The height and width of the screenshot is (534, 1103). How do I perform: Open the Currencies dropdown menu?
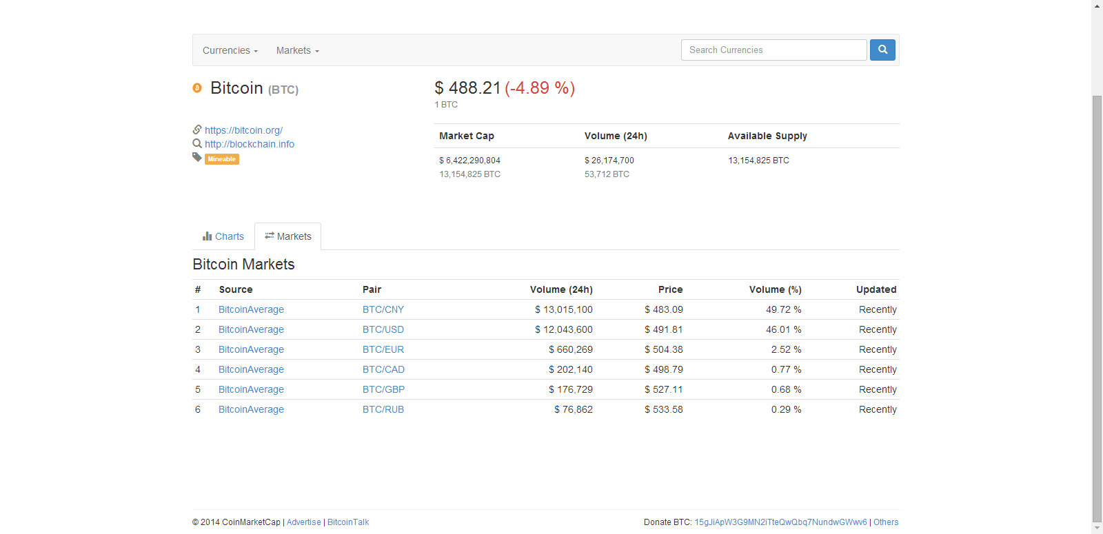click(x=230, y=50)
